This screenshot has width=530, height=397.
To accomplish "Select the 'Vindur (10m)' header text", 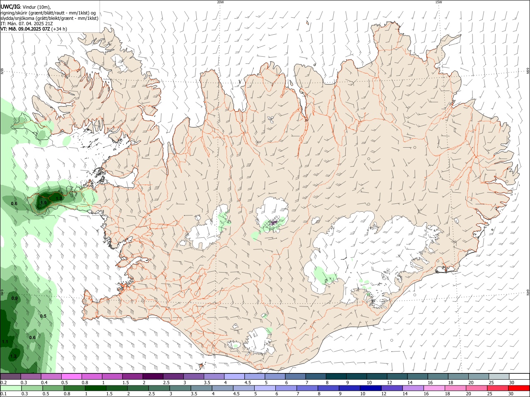I will coord(36,7).
